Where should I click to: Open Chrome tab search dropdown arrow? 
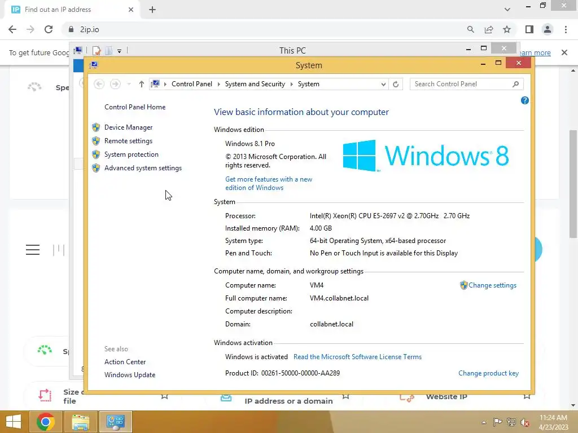[x=507, y=10]
